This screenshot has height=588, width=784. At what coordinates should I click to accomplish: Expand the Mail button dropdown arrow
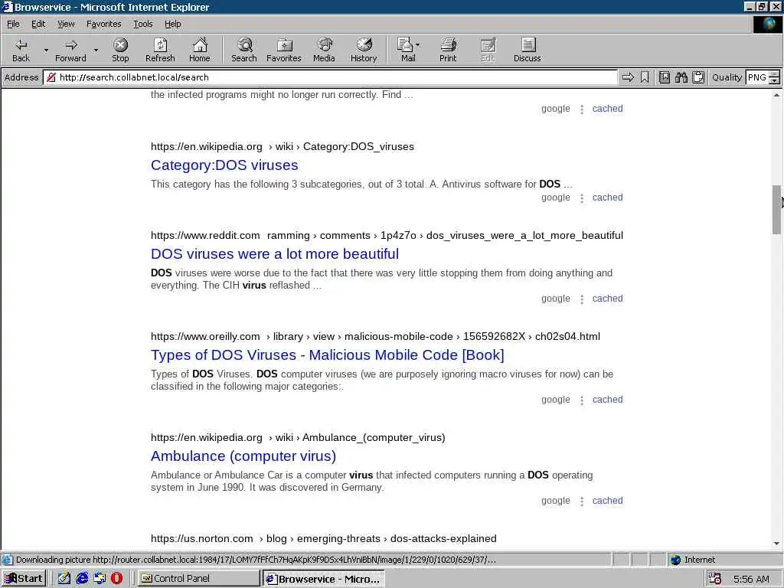418,45
